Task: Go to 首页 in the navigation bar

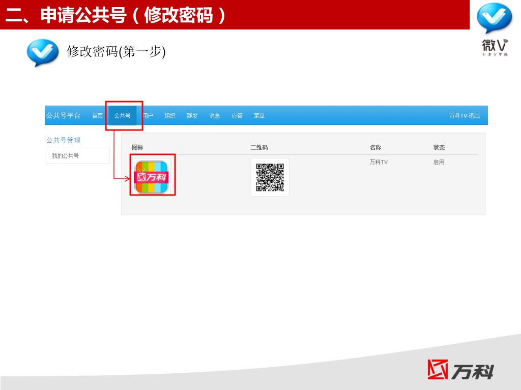Action: (97, 116)
